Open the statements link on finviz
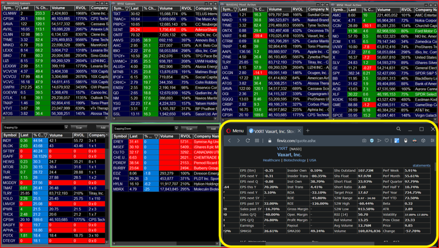The width and height of the screenshot is (439, 248). click(421, 165)
